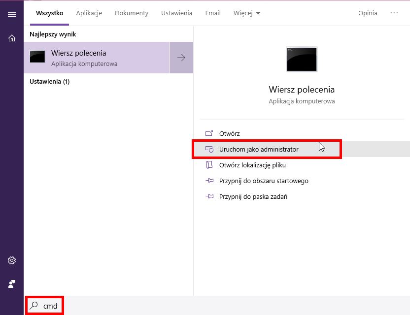
Task: Click the Otwórz window icon
Action: click(x=209, y=133)
